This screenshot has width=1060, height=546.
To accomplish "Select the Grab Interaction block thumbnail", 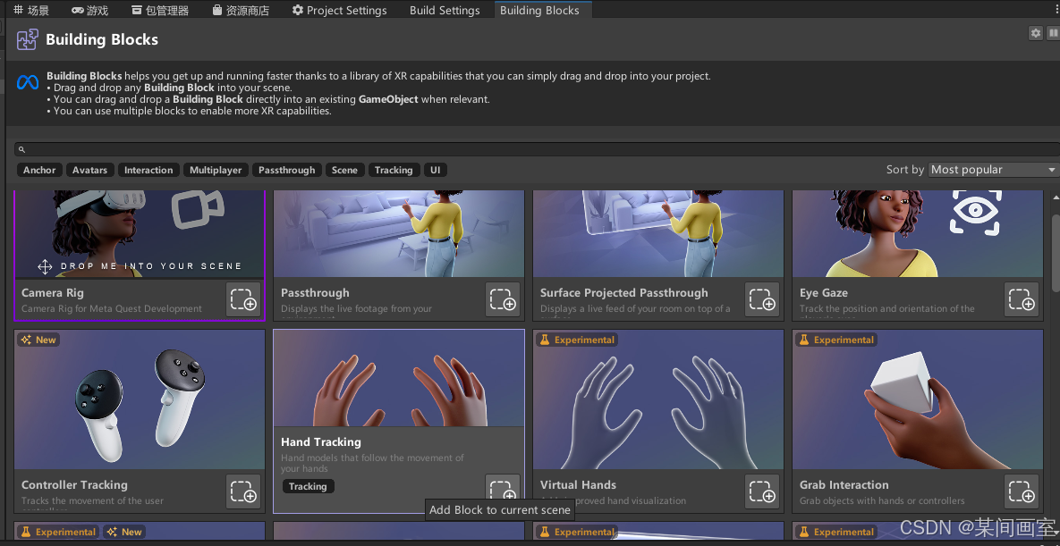I will click(x=918, y=399).
